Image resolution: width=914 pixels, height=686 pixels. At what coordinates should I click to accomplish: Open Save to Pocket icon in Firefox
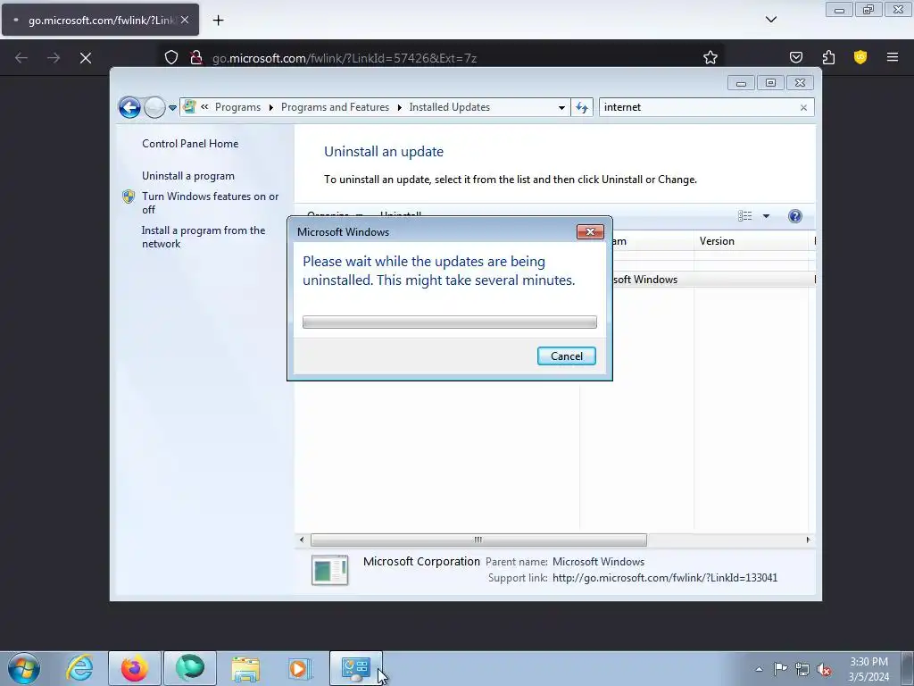[795, 57]
